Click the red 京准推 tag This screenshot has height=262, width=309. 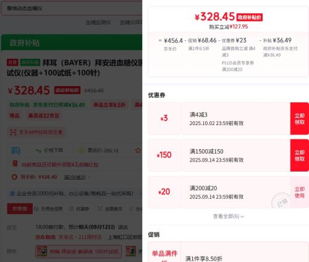click(x=20, y=209)
